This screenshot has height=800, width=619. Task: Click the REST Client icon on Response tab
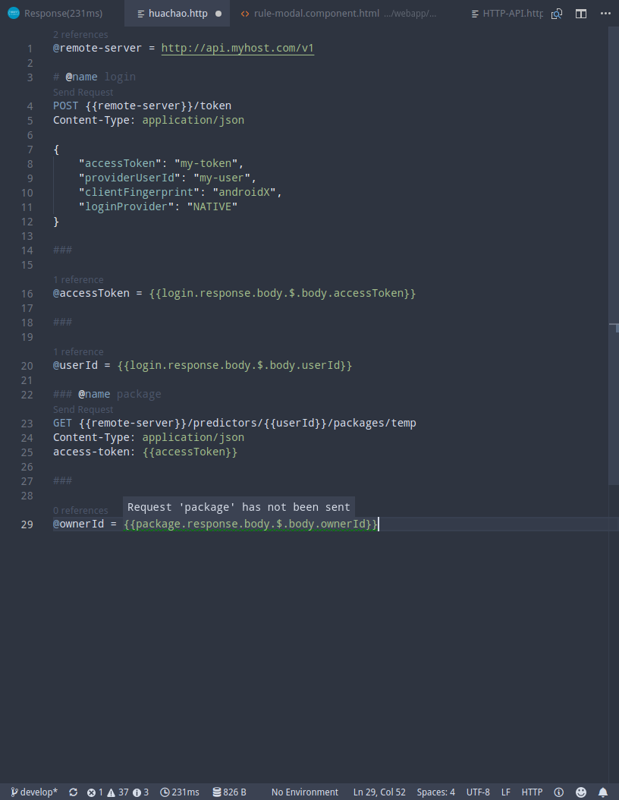13,13
